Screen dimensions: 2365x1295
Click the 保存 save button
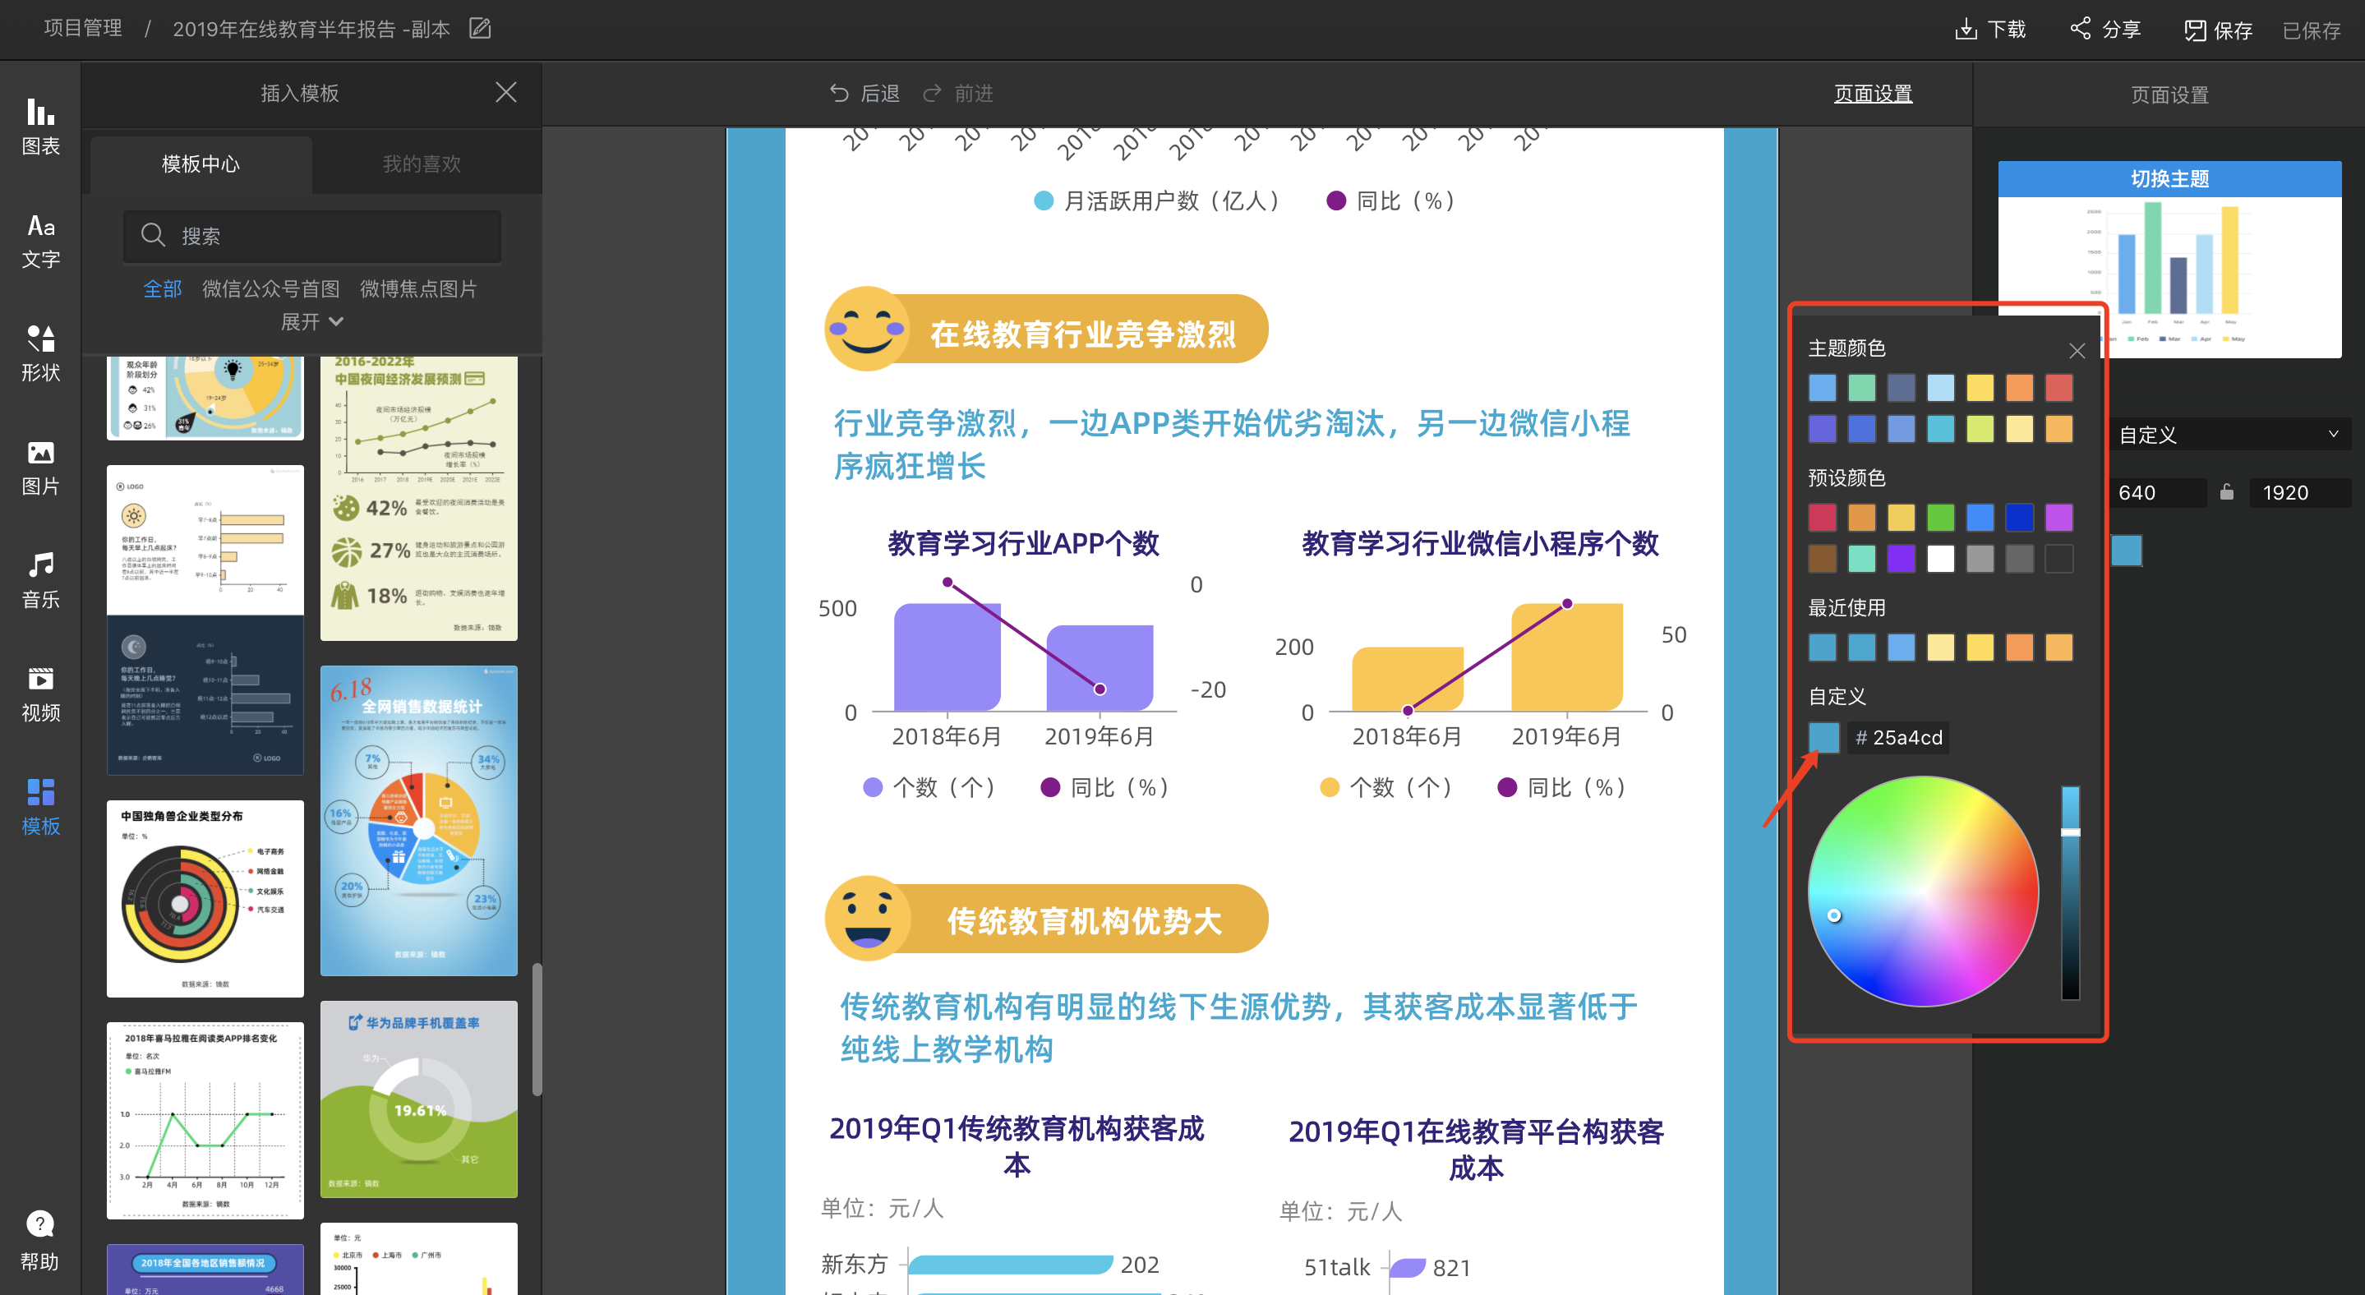click(x=2218, y=30)
